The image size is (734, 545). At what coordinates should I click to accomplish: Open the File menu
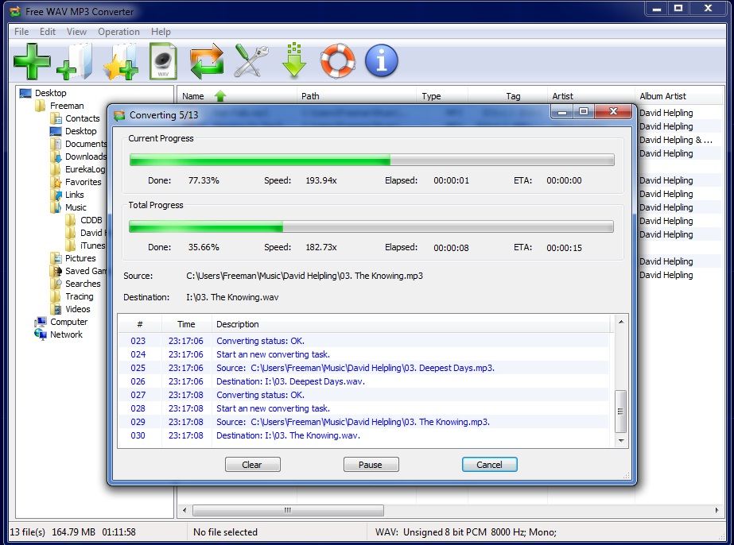pos(21,31)
